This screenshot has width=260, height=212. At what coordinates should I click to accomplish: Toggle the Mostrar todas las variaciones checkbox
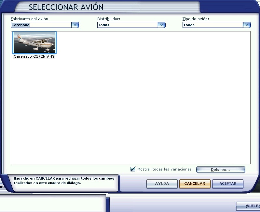(133, 169)
